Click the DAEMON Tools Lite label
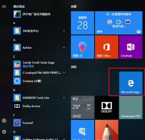Image resolution: width=145 pixels, height=140 pixels. point(36,98)
